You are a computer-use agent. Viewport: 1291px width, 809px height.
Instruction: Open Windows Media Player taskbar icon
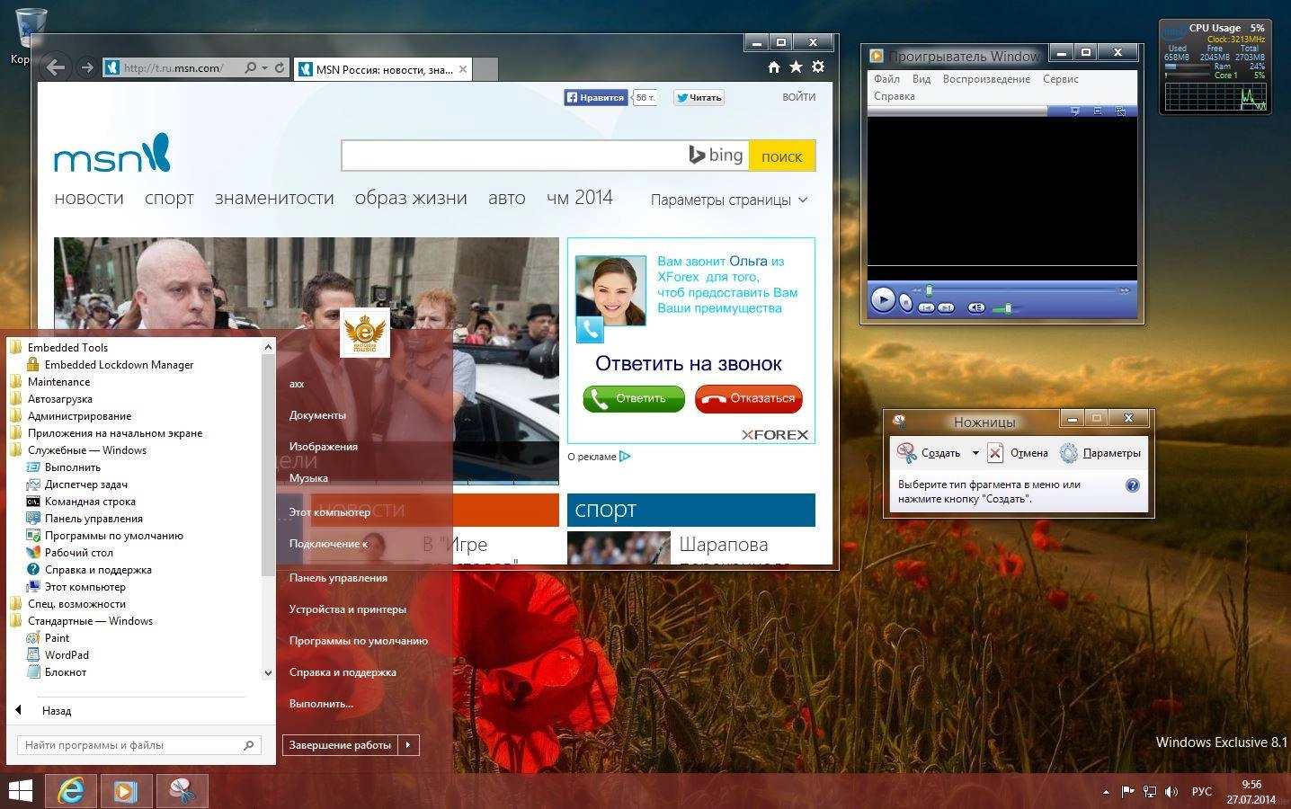[x=125, y=791]
